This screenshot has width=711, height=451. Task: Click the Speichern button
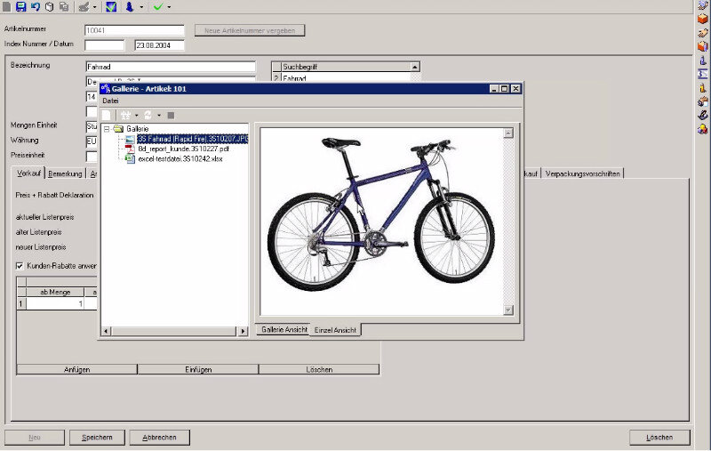tap(97, 438)
